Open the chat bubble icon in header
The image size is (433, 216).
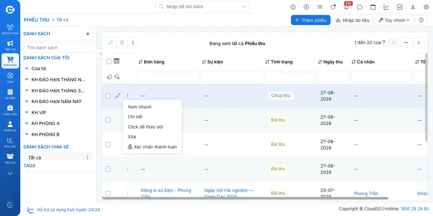[x=359, y=7]
